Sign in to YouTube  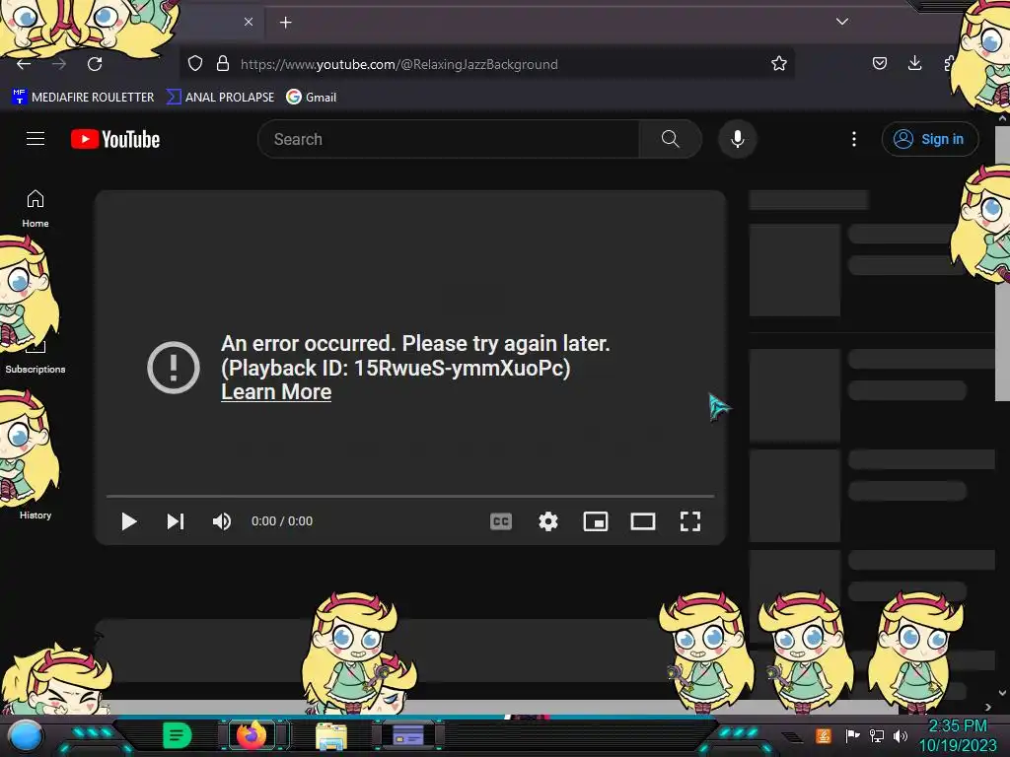(929, 139)
